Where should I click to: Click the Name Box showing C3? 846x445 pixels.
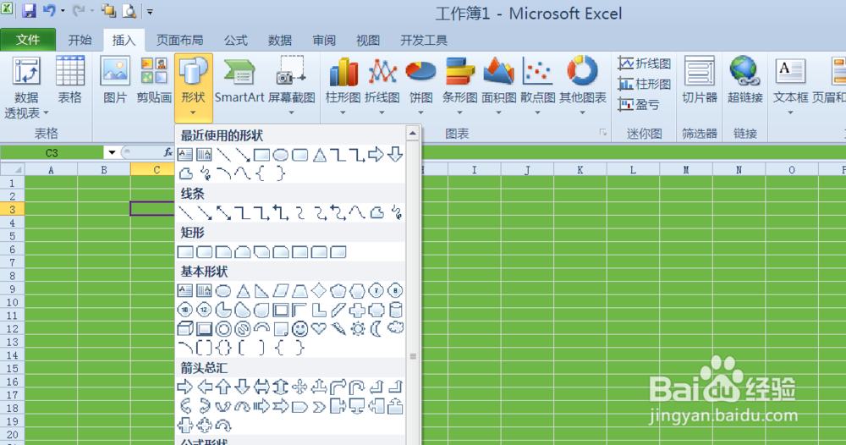(x=52, y=152)
